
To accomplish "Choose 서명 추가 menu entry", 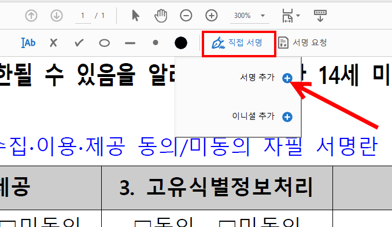I will pos(257,78).
